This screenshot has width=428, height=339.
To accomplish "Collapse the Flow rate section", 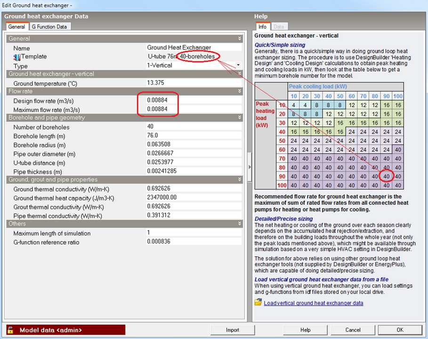I will [240, 91].
